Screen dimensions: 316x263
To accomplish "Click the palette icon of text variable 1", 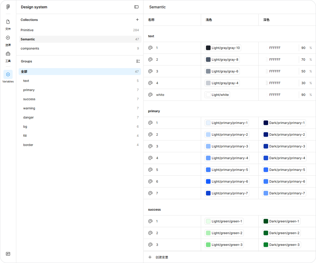I will click(150, 48).
